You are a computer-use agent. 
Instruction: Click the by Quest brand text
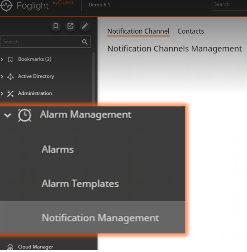click(x=63, y=3)
